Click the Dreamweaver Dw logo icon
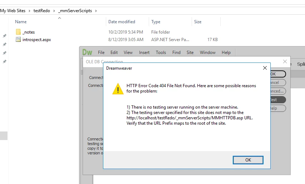The height and width of the screenshot is (184, 305). pyautogui.click(x=87, y=52)
